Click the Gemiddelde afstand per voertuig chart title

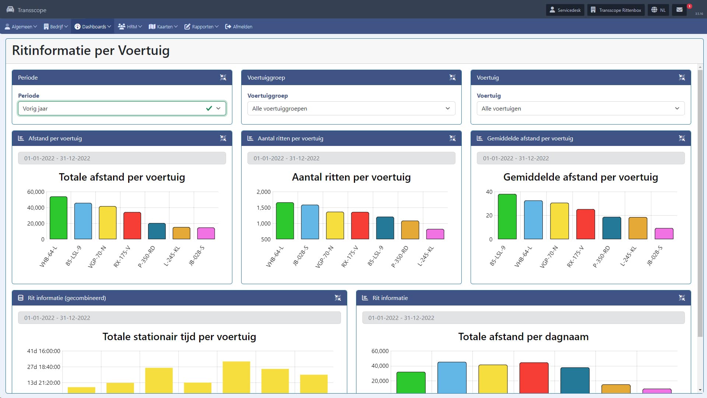point(581,177)
